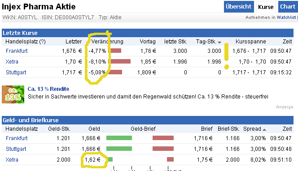298x171 pixels.
Task: Click the Tag-Stk. sort descending arrow
Action: click(x=219, y=42)
